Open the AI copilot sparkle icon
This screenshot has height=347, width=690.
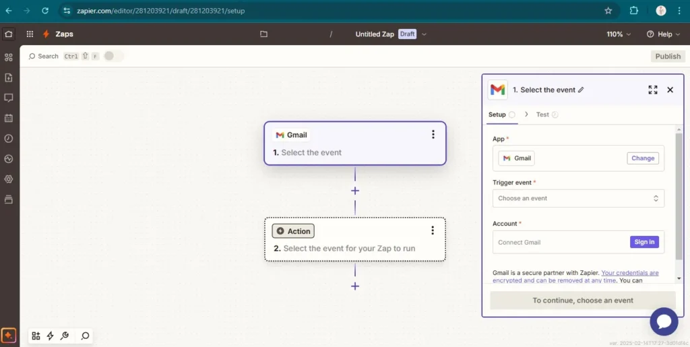pyautogui.click(x=8, y=335)
